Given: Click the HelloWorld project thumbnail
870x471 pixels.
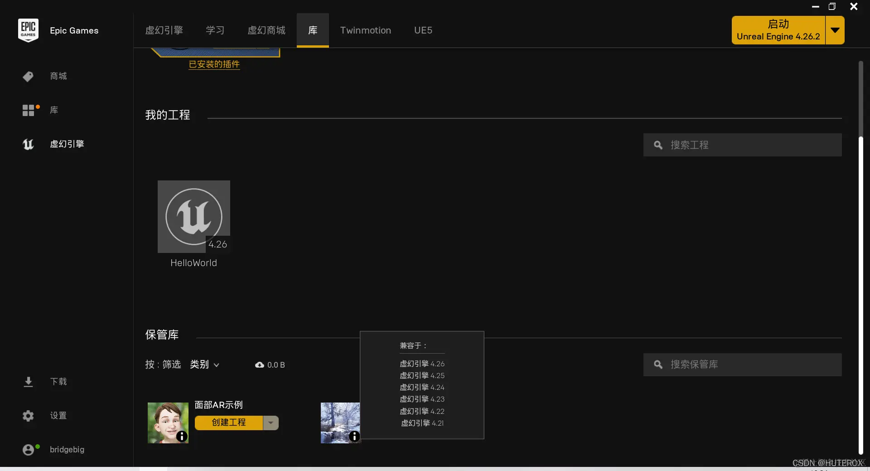Looking at the screenshot, I should pyautogui.click(x=193, y=217).
